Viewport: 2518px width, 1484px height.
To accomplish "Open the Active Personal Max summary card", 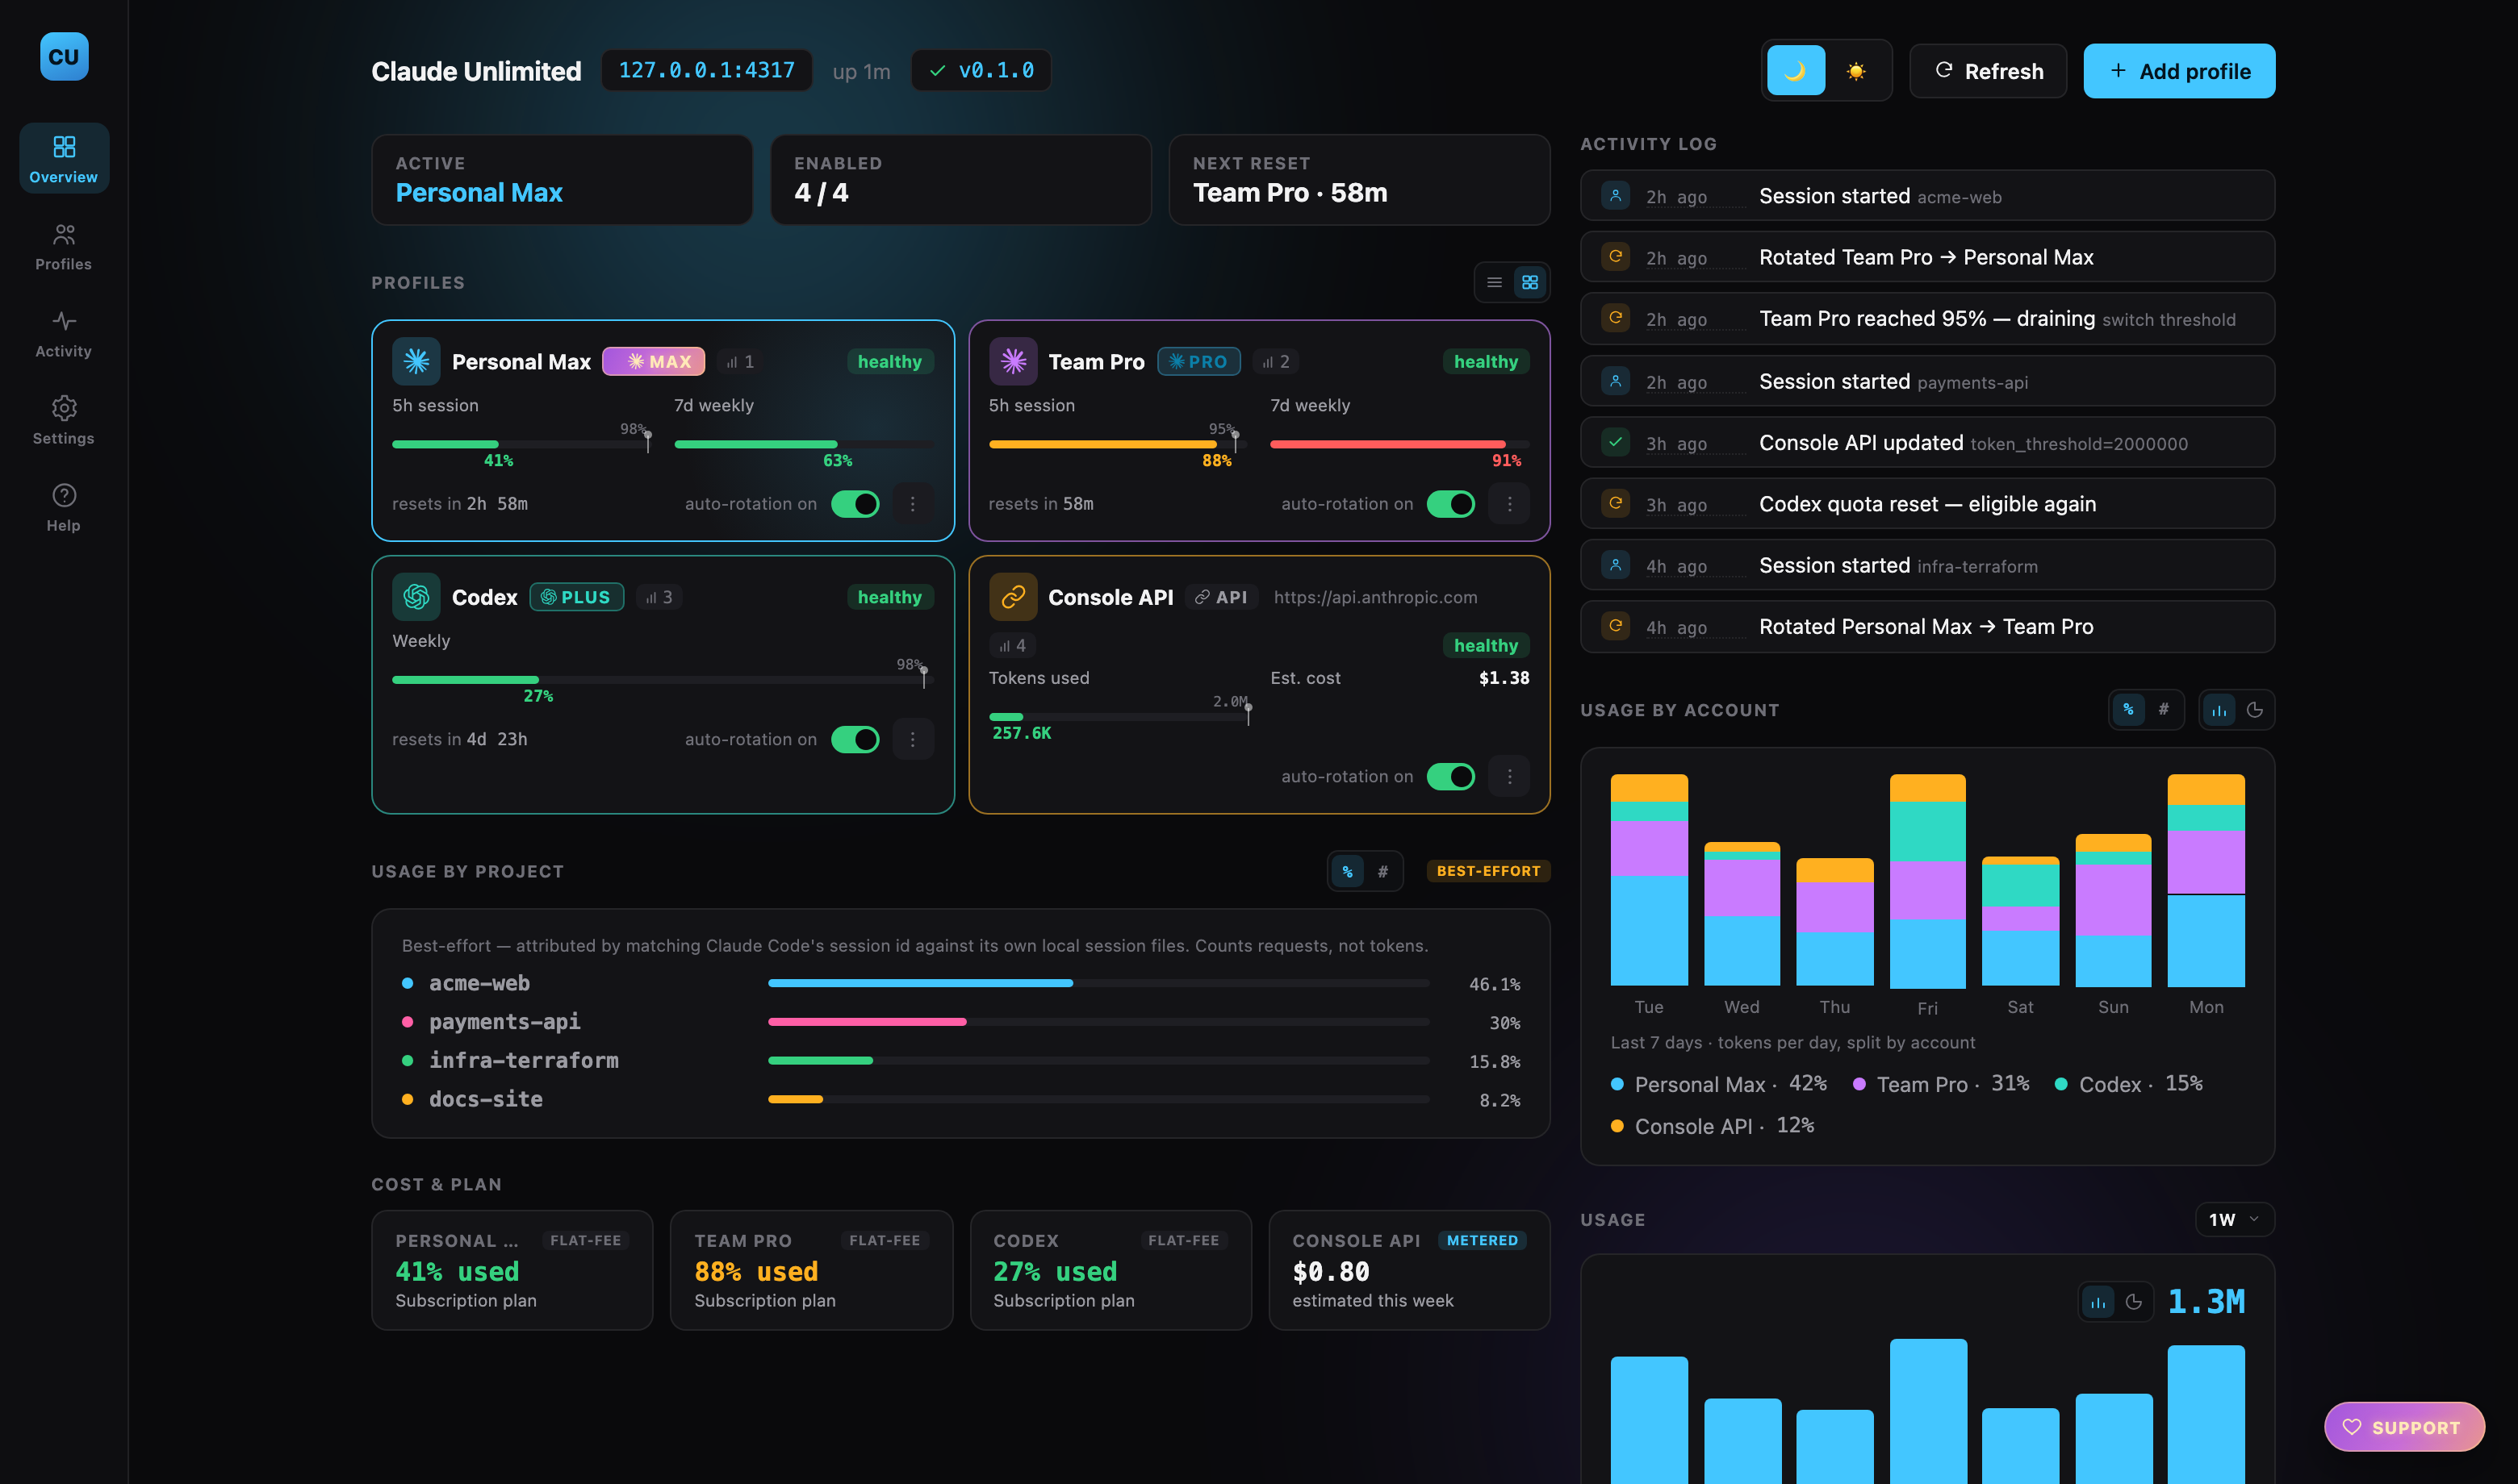I will (x=561, y=180).
